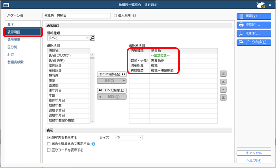Image resolution: width=276 pixels, height=168 pixels.
Task: Click the パターン名 input field
Action: tap(76, 15)
